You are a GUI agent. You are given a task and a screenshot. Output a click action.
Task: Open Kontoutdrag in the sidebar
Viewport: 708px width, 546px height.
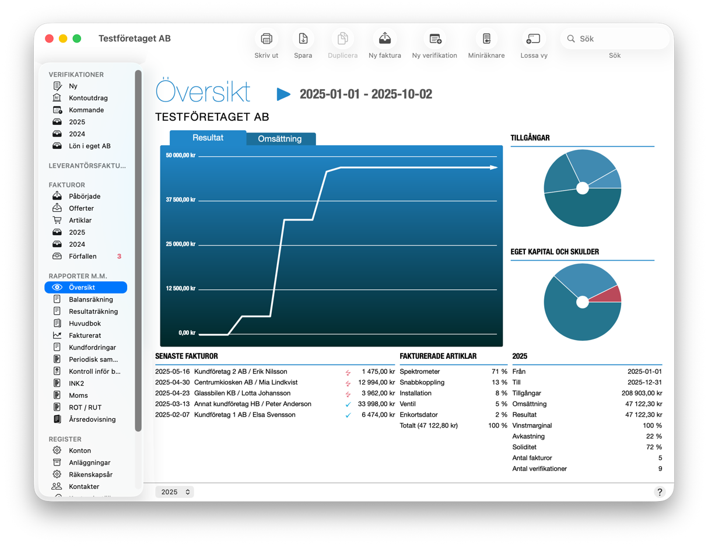point(88,98)
